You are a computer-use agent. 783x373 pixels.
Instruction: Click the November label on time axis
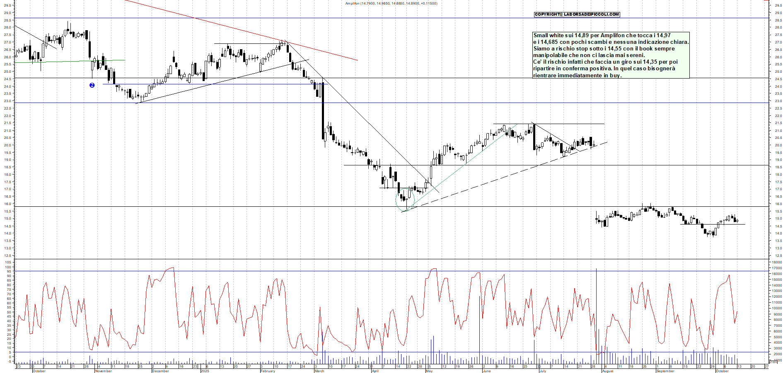click(x=103, y=371)
